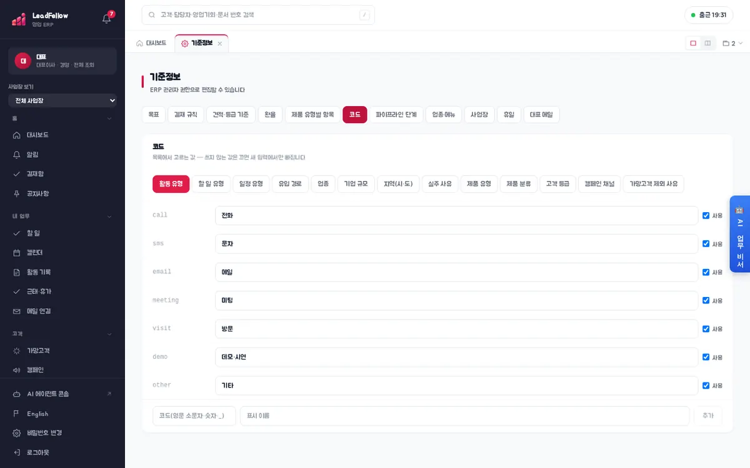This screenshot has height=468, width=750.
Task: Click the 로그아웃 logout icon
Action: [x=17, y=452]
